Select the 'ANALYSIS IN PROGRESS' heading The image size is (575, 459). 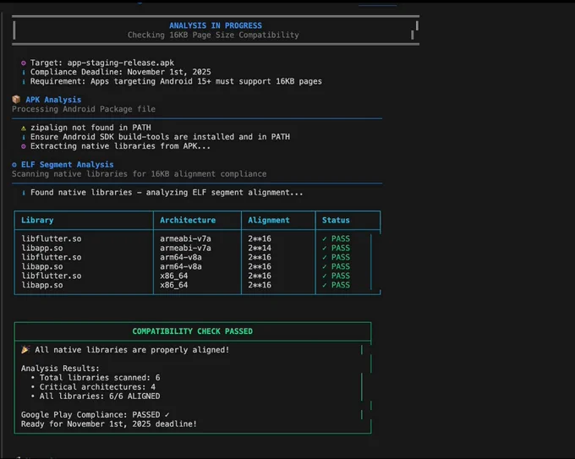coord(216,25)
